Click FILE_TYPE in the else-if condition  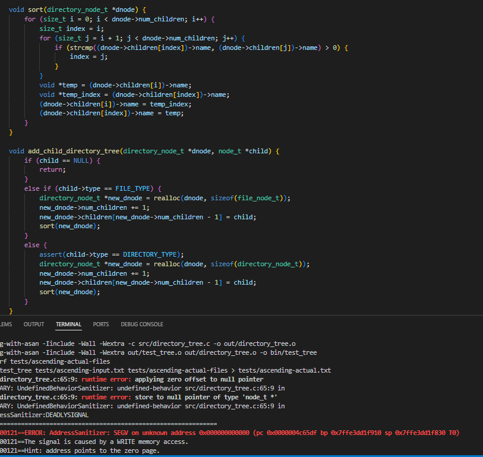click(x=134, y=188)
